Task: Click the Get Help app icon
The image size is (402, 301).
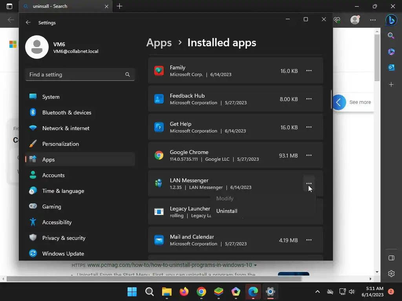Action: pos(159,127)
